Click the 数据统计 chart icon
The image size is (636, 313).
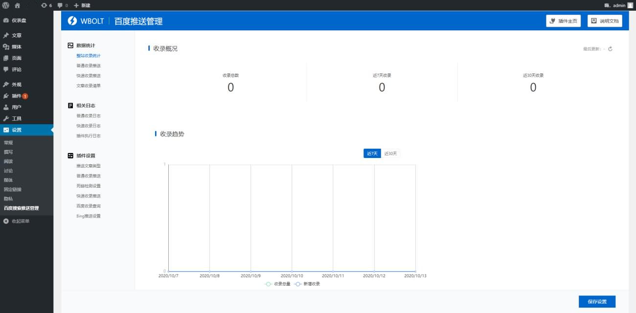[x=70, y=45]
